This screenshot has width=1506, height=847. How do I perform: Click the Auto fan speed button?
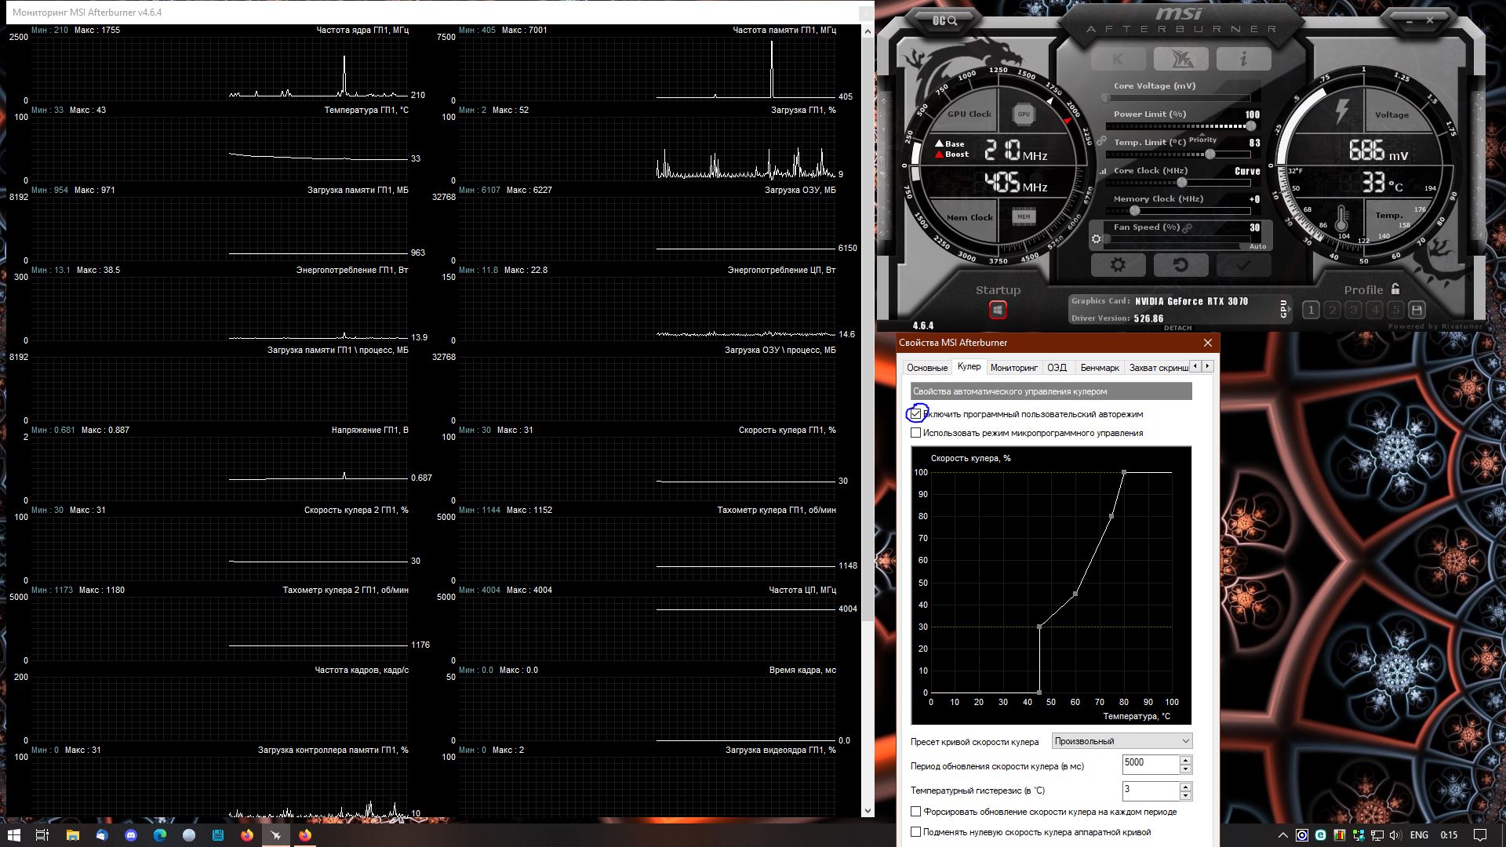pos(1257,246)
